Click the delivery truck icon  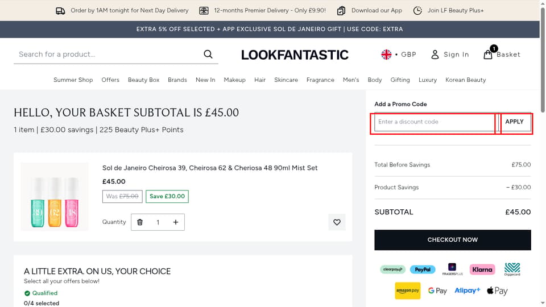tap(60, 11)
